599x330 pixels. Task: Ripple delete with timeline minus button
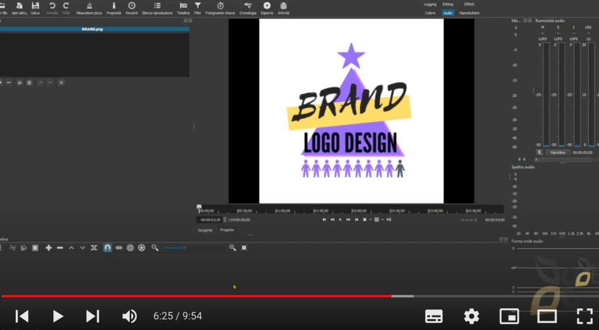60,248
